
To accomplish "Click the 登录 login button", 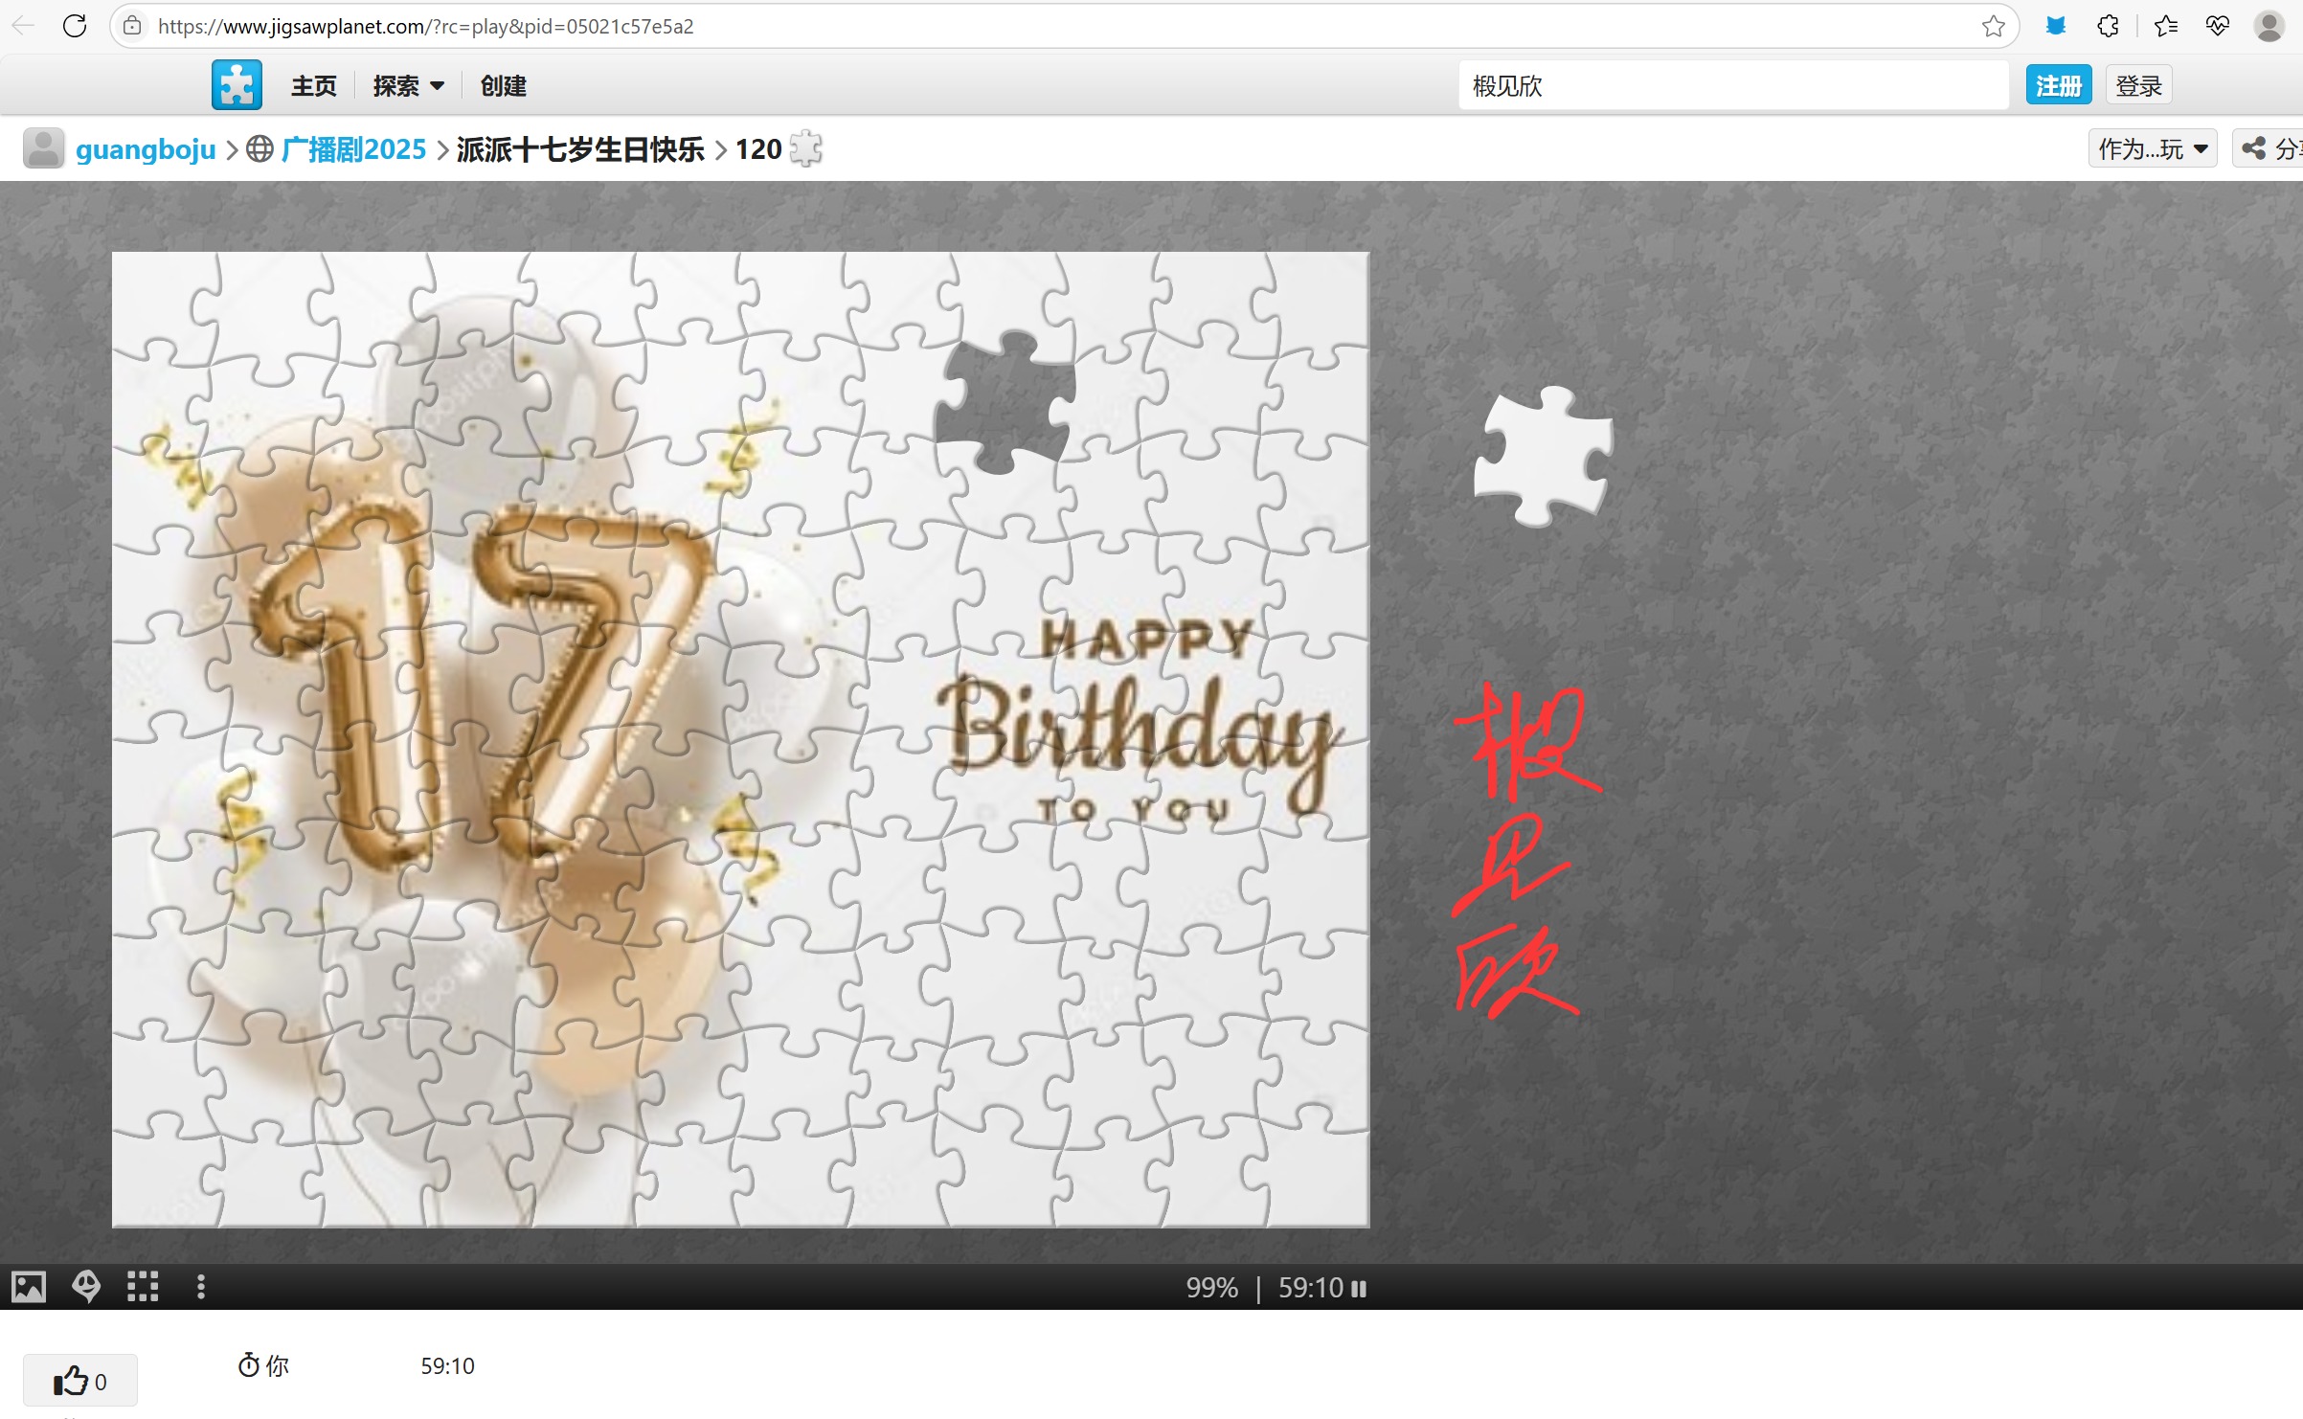I will (2138, 86).
